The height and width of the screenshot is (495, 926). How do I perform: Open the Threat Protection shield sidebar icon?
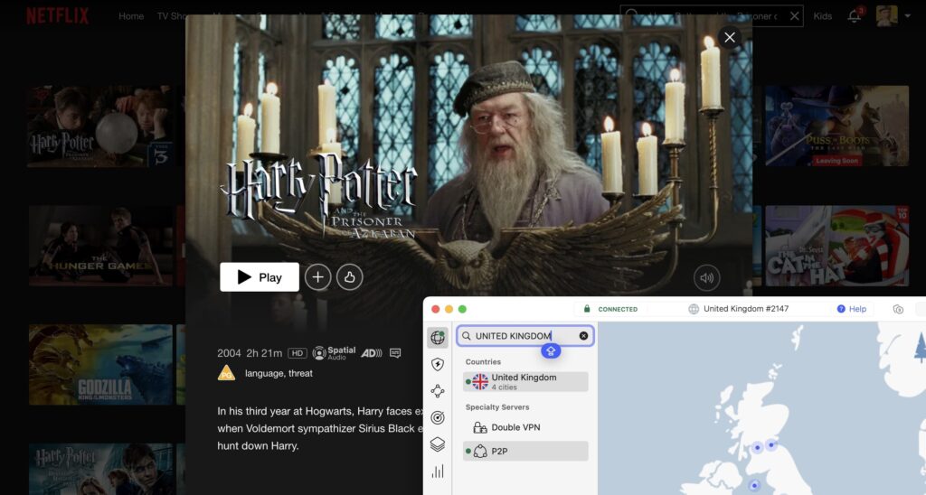click(438, 364)
